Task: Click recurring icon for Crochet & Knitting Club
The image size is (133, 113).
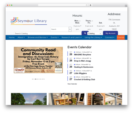Action: [90, 77]
